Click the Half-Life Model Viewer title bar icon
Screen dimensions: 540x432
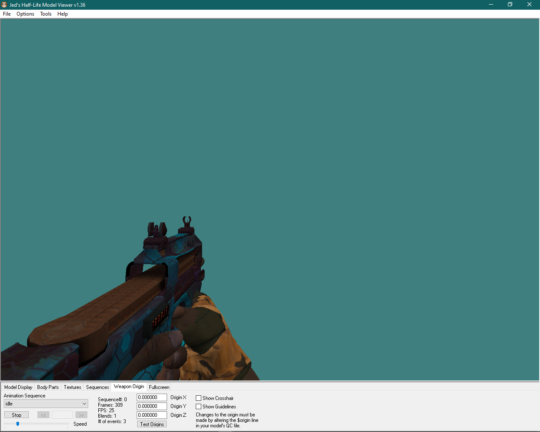(5, 5)
